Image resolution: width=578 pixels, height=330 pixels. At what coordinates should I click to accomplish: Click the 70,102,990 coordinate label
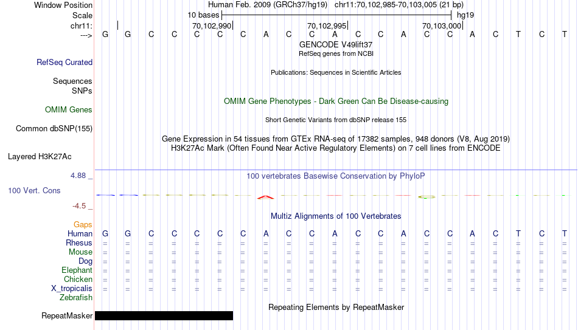pyautogui.click(x=212, y=26)
